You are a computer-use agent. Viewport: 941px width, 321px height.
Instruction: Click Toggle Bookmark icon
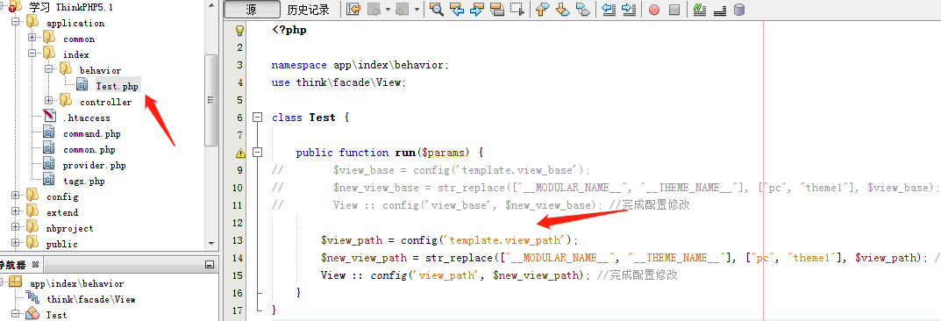pyautogui.click(x=582, y=9)
